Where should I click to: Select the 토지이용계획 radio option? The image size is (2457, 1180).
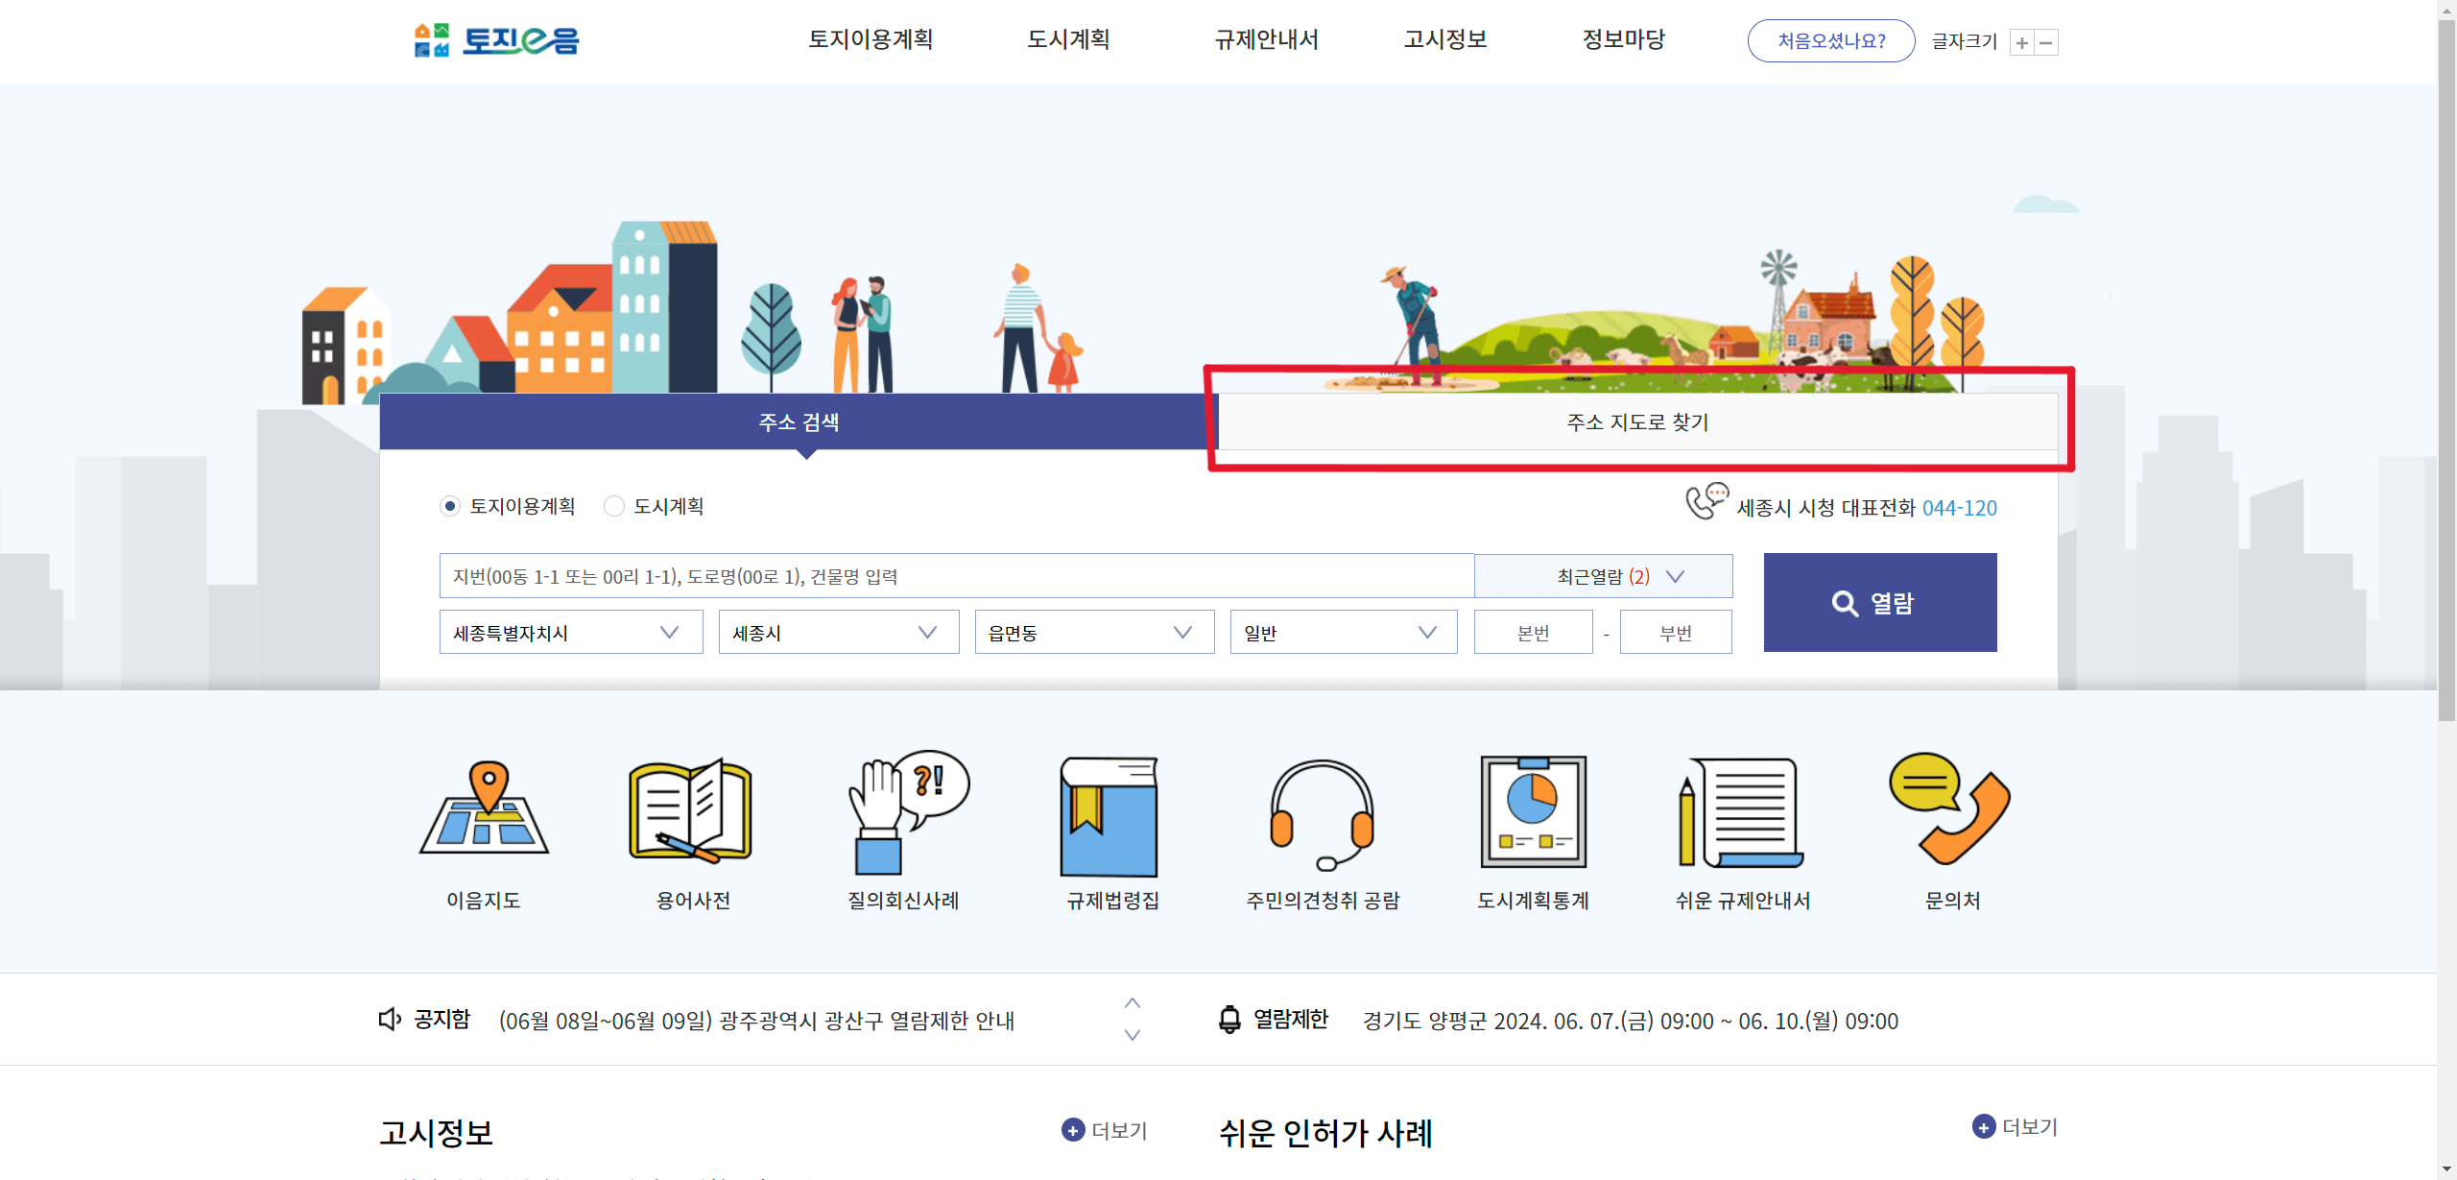point(451,506)
